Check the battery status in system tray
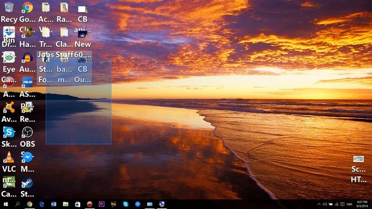372x209 pixels. click(x=331, y=204)
